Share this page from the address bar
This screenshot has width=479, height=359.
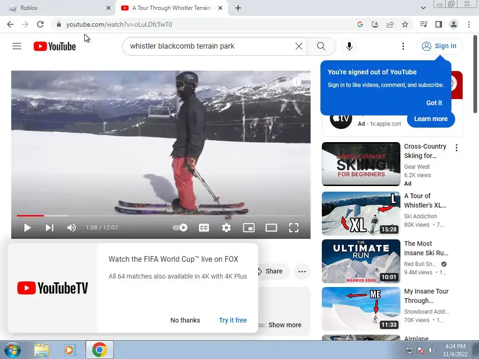tap(390, 24)
